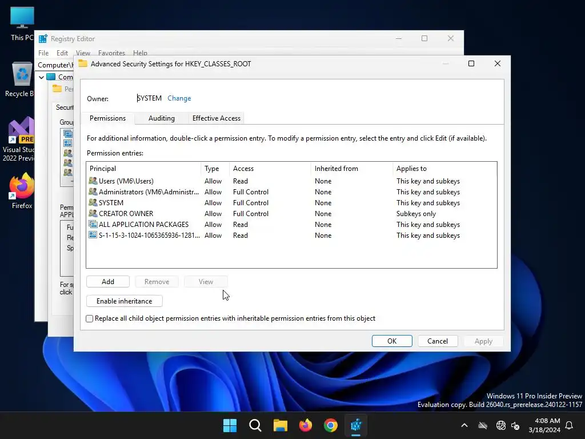This screenshot has height=439, width=585.
Task: Click the Registry Editor app icon in title bar
Action: tap(43, 39)
